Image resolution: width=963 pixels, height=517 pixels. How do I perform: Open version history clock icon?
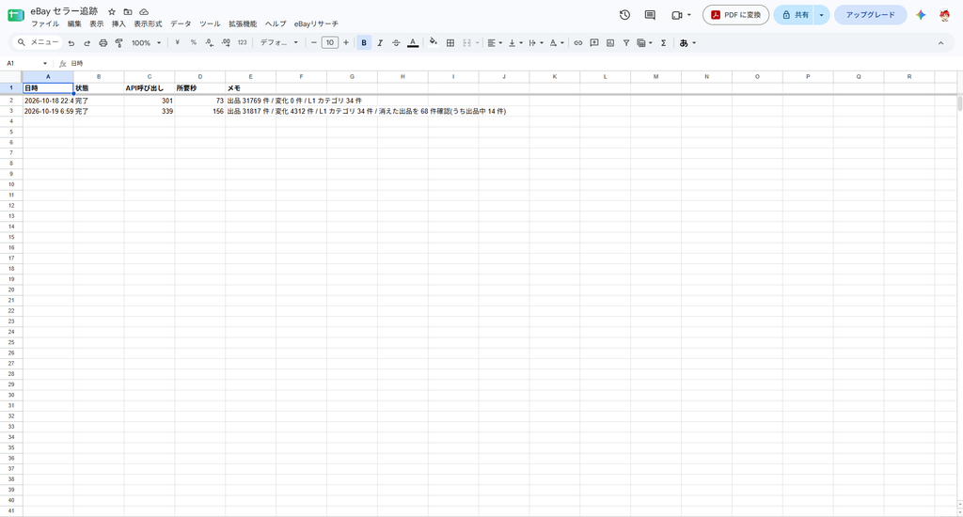624,15
